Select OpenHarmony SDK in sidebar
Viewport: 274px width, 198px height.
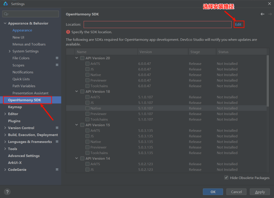pyautogui.click(x=30, y=100)
